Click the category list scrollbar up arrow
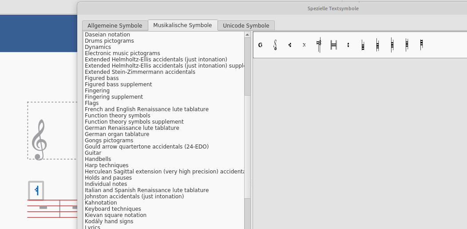Viewport: 467px width, 229px height. point(247,35)
